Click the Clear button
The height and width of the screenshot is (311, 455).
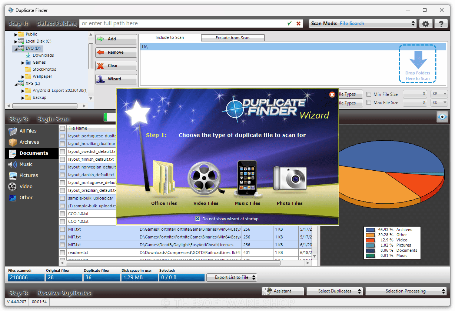pos(116,66)
